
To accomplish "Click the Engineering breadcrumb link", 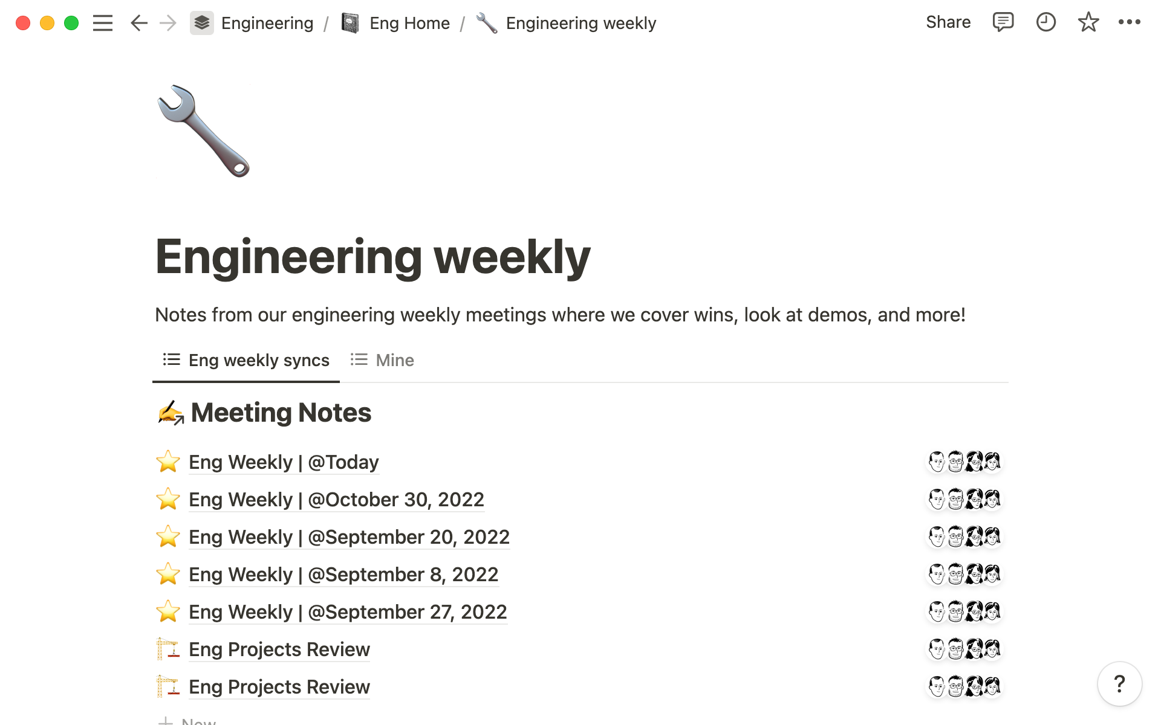I will coord(255,22).
